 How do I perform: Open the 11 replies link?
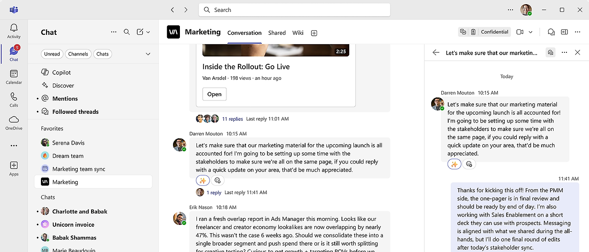[232, 119]
